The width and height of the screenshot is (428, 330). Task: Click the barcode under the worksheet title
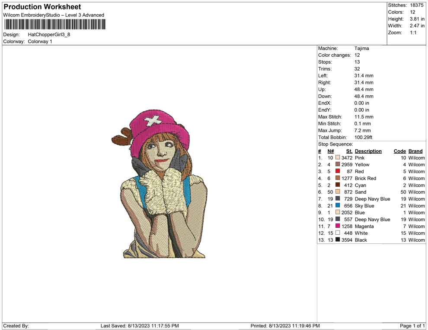55,24
